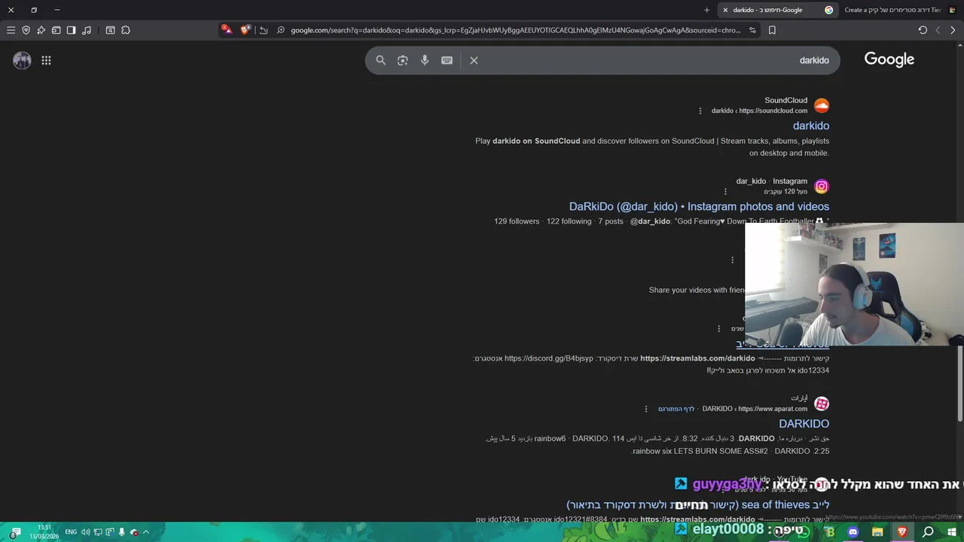Screen dimensions: 964x542
Task: Click the Brave Rewards triangle icon
Action: [x=226, y=30]
